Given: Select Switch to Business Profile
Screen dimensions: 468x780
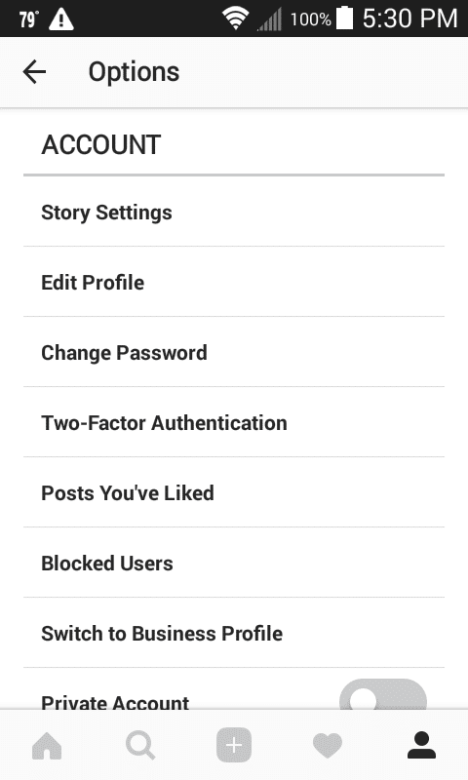Looking at the screenshot, I should coord(234,632).
